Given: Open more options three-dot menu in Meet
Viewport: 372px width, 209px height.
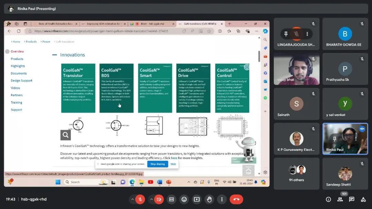Looking at the screenshot, I should [222, 199].
